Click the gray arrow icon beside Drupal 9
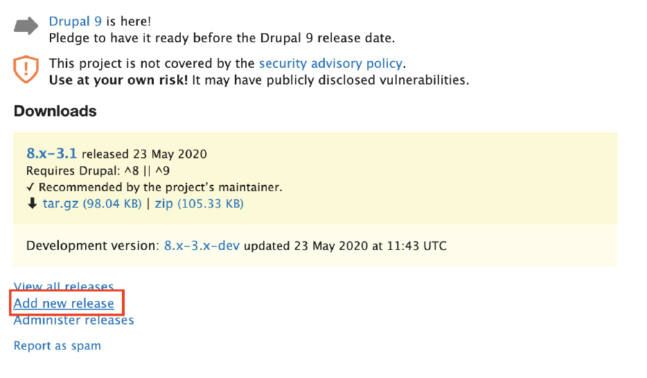Screen dimensions: 647x378 pos(26,26)
